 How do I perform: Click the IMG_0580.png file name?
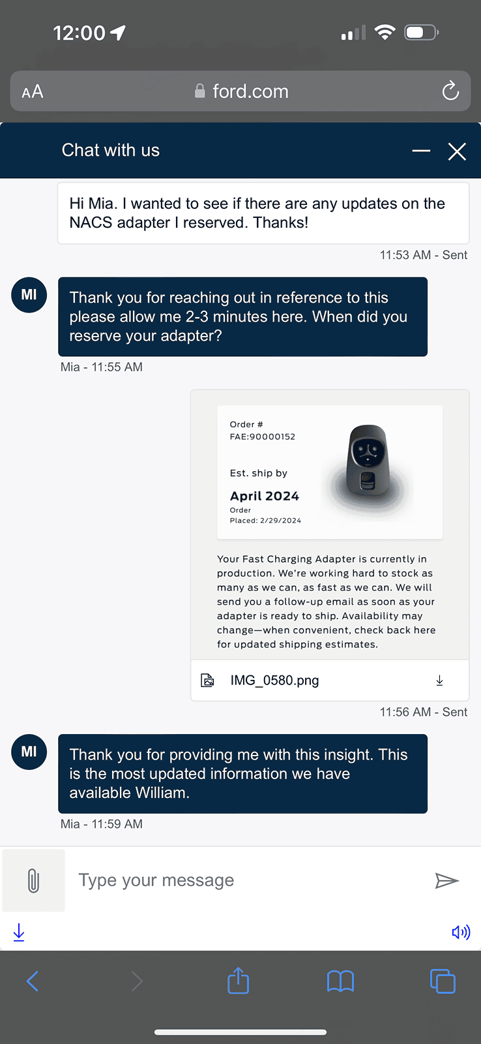[x=274, y=681]
